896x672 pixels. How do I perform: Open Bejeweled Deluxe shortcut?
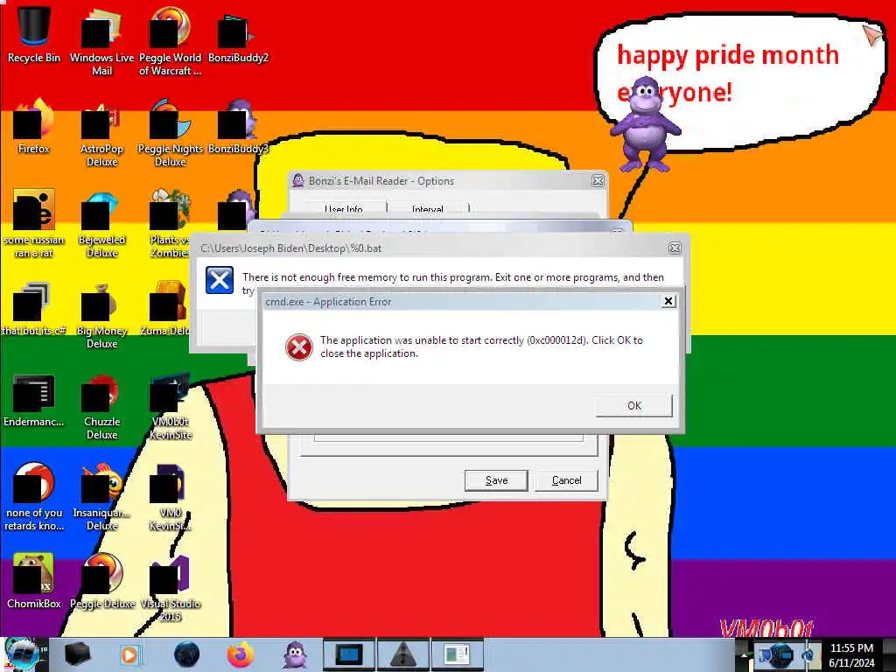coord(101,224)
